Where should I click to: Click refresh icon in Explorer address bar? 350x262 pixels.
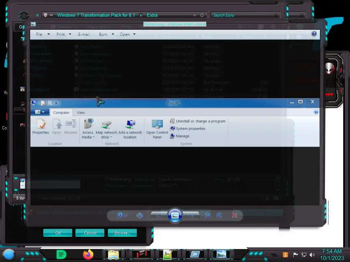pos(202,15)
